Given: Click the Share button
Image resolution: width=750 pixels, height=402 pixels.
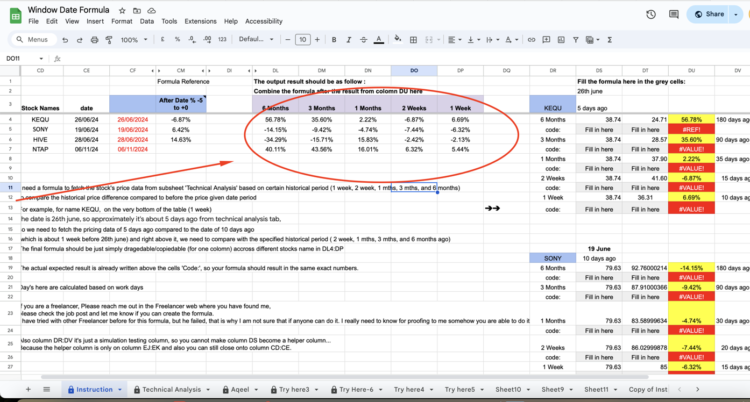Looking at the screenshot, I should (x=709, y=15).
